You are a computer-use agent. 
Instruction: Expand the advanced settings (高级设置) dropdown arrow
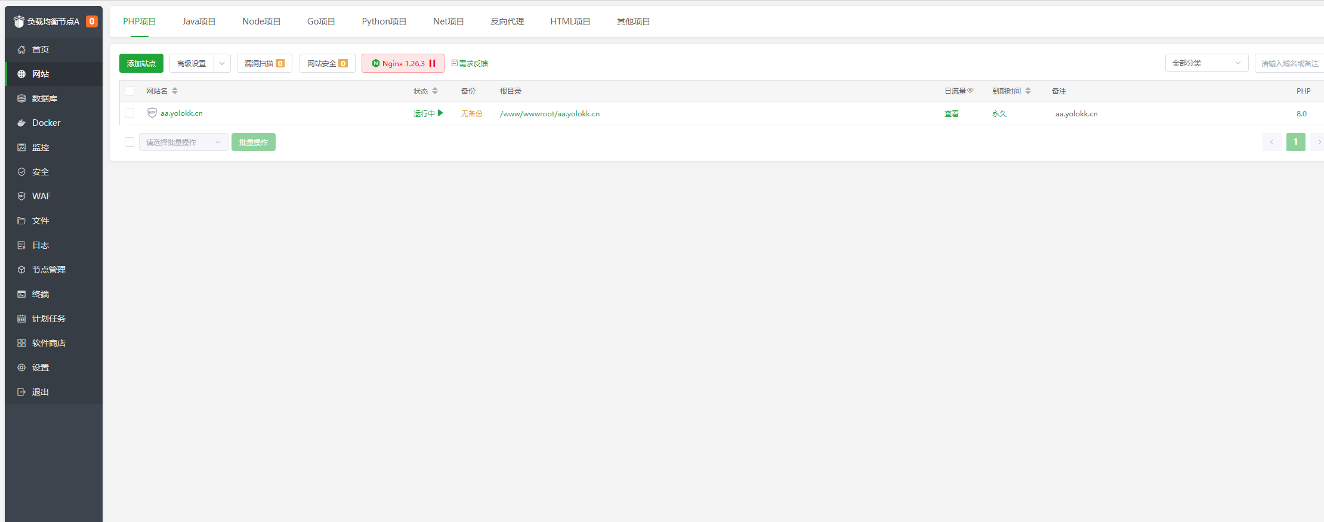tap(222, 63)
